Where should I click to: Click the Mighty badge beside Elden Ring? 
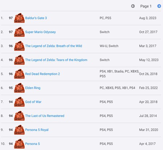click(19, 88)
